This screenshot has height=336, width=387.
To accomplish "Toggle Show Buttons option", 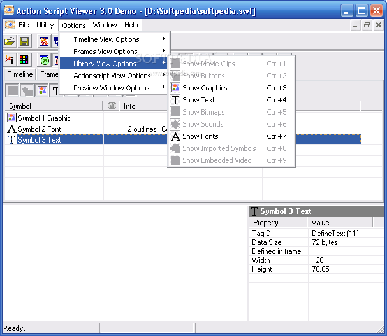I will (231, 76).
